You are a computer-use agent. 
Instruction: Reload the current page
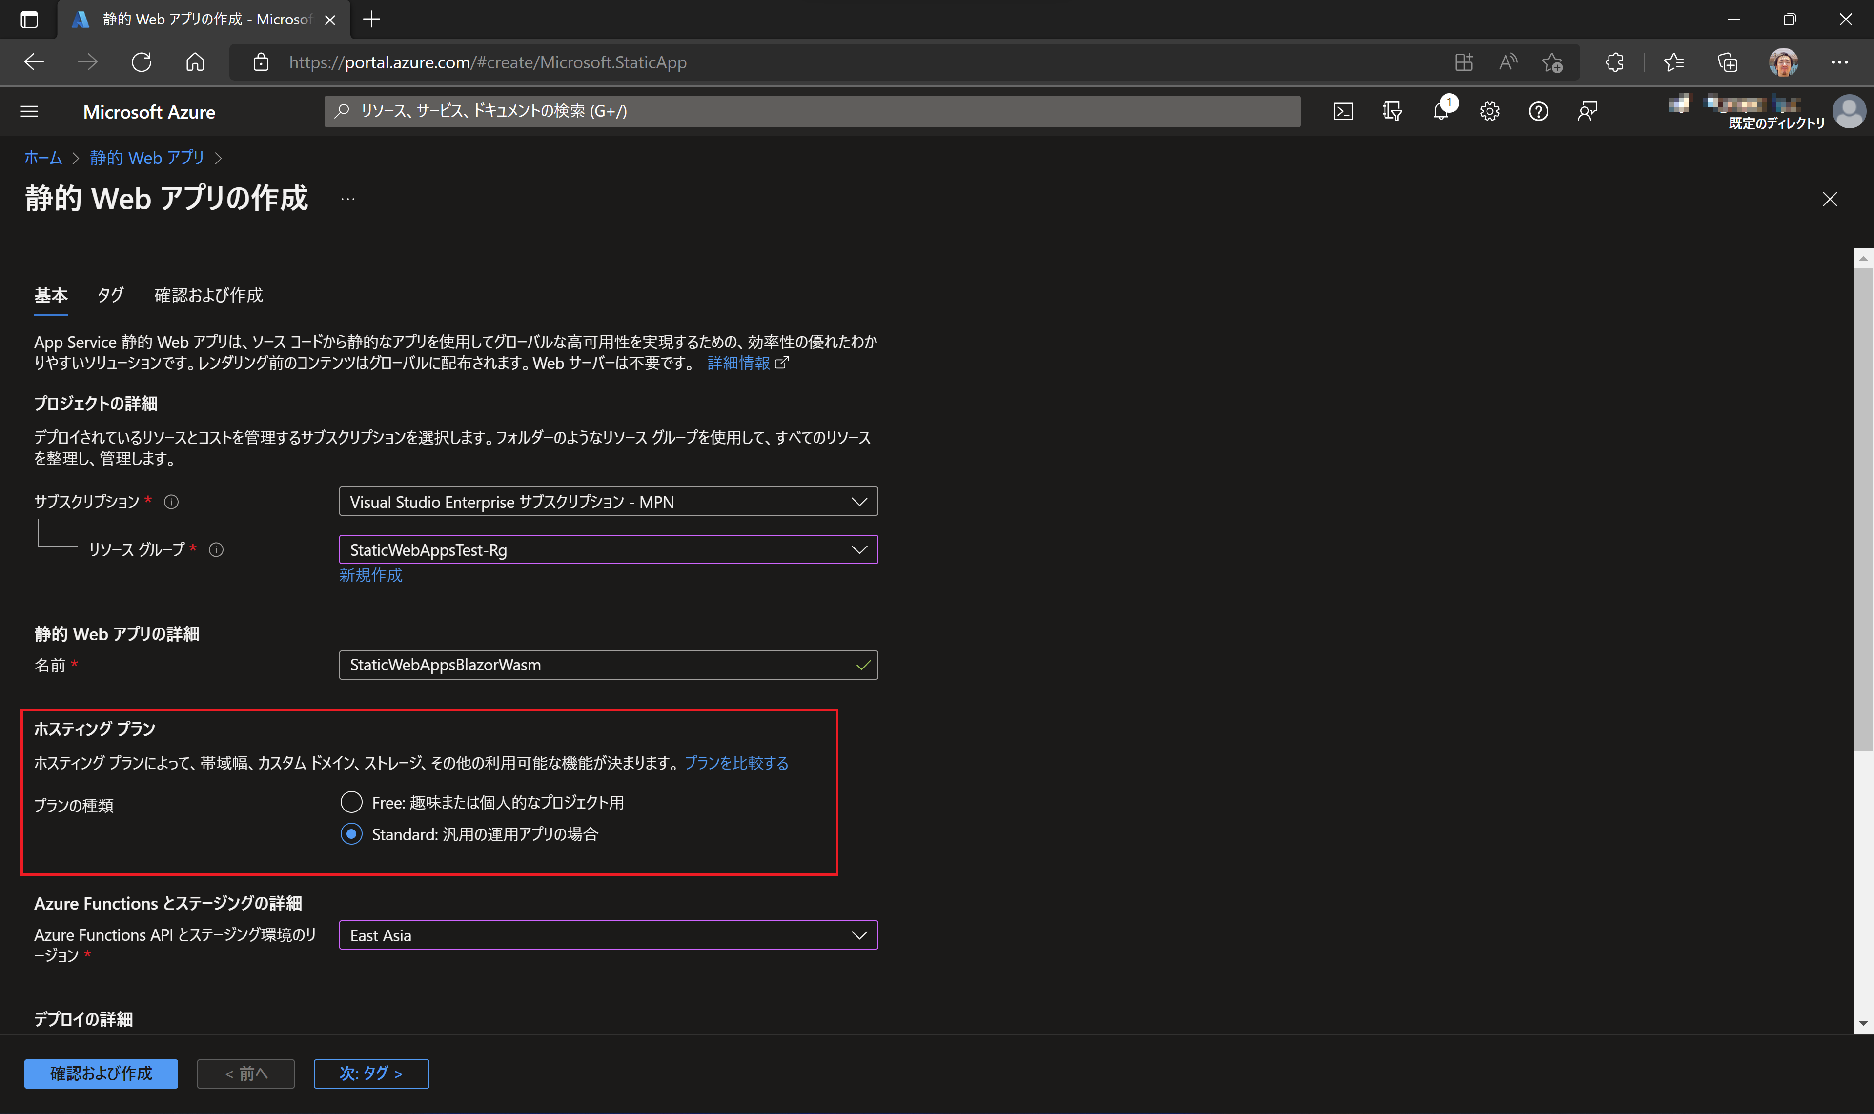141,61
